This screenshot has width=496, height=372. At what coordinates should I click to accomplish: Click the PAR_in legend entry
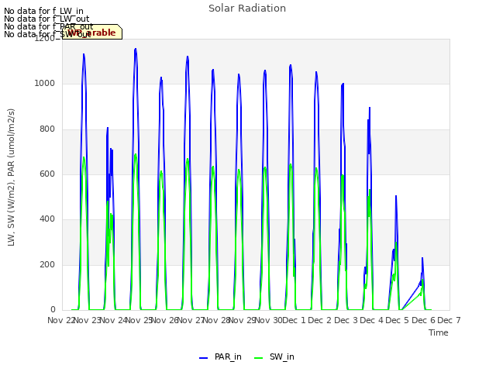tap(220, 356)
